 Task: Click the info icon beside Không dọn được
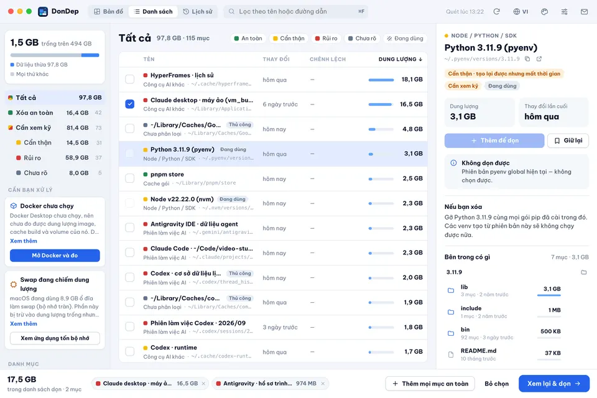[x=453, y=163]
